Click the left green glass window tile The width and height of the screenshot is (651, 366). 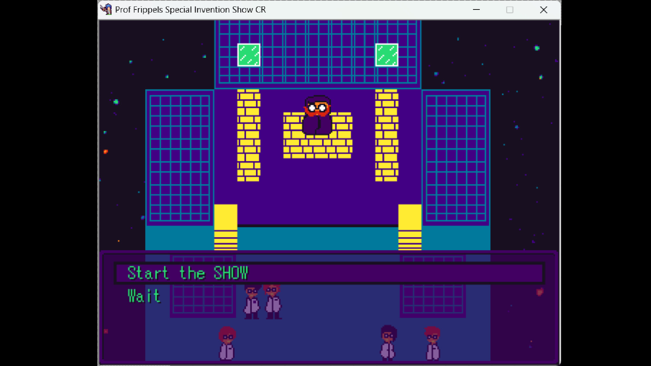[249, 55]
